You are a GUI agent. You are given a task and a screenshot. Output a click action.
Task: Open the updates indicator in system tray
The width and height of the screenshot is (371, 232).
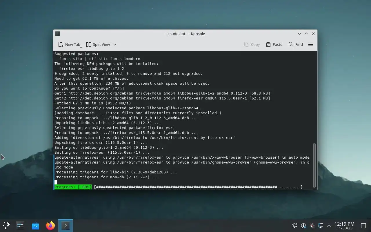click(x=303, y=225)
